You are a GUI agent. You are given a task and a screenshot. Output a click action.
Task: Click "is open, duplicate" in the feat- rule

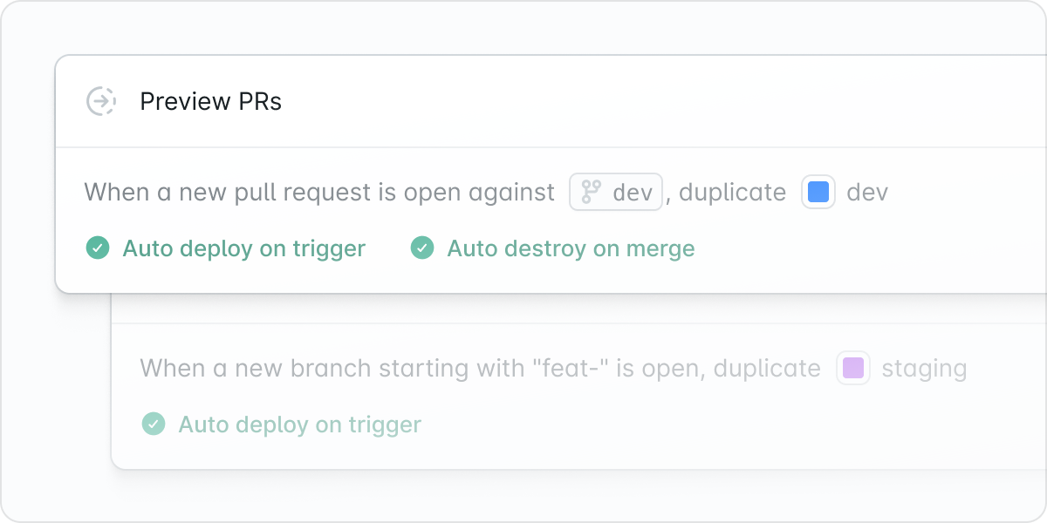point(718,368)
